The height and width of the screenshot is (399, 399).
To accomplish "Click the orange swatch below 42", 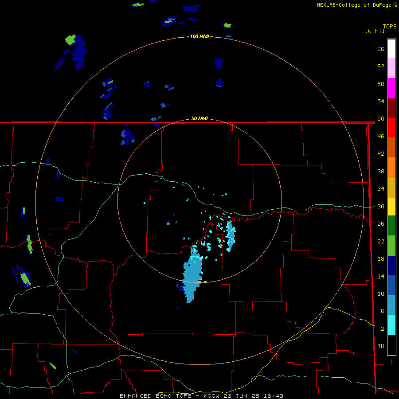I will [391, 168].
